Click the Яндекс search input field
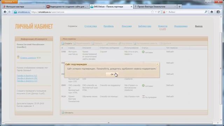The image size is (224, 126). click(x=186, y=12)
